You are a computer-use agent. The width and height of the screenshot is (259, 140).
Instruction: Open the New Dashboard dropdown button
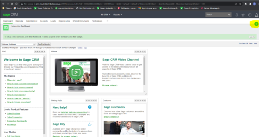[x=44, y=44]
